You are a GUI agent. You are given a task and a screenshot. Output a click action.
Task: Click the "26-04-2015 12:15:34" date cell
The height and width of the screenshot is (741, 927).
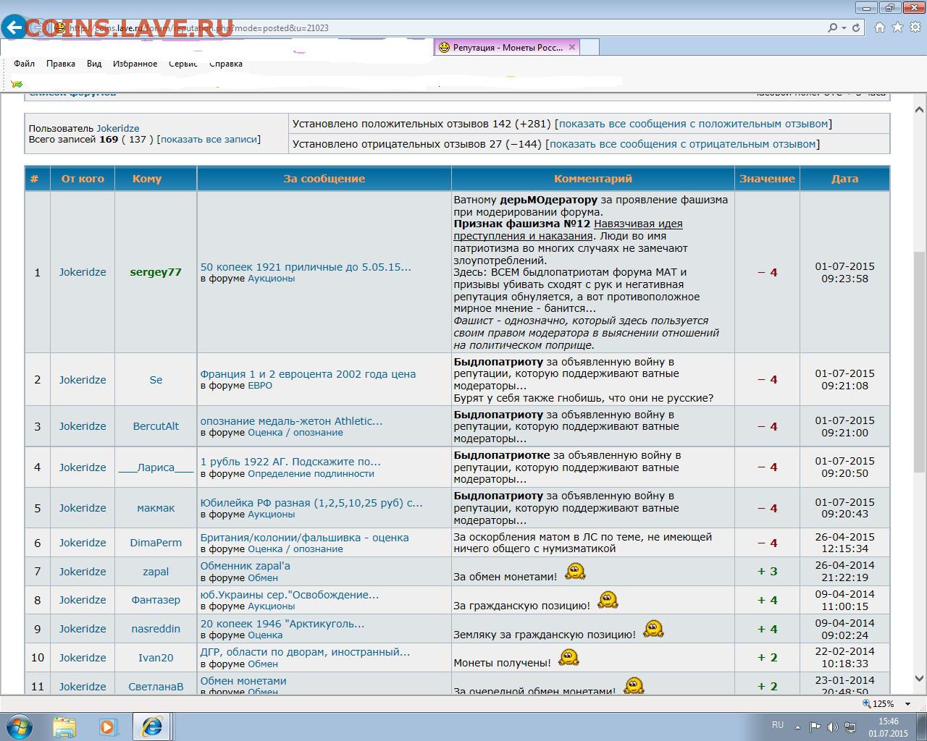click(844, 543)
